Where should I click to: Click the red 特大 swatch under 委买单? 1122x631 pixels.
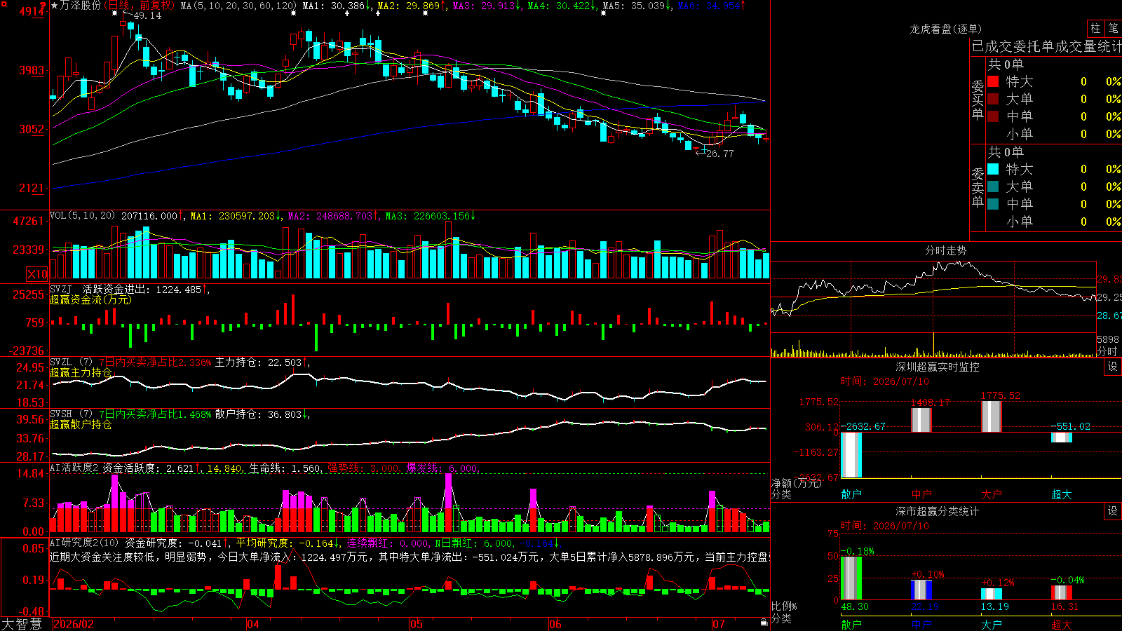point(993,81)
